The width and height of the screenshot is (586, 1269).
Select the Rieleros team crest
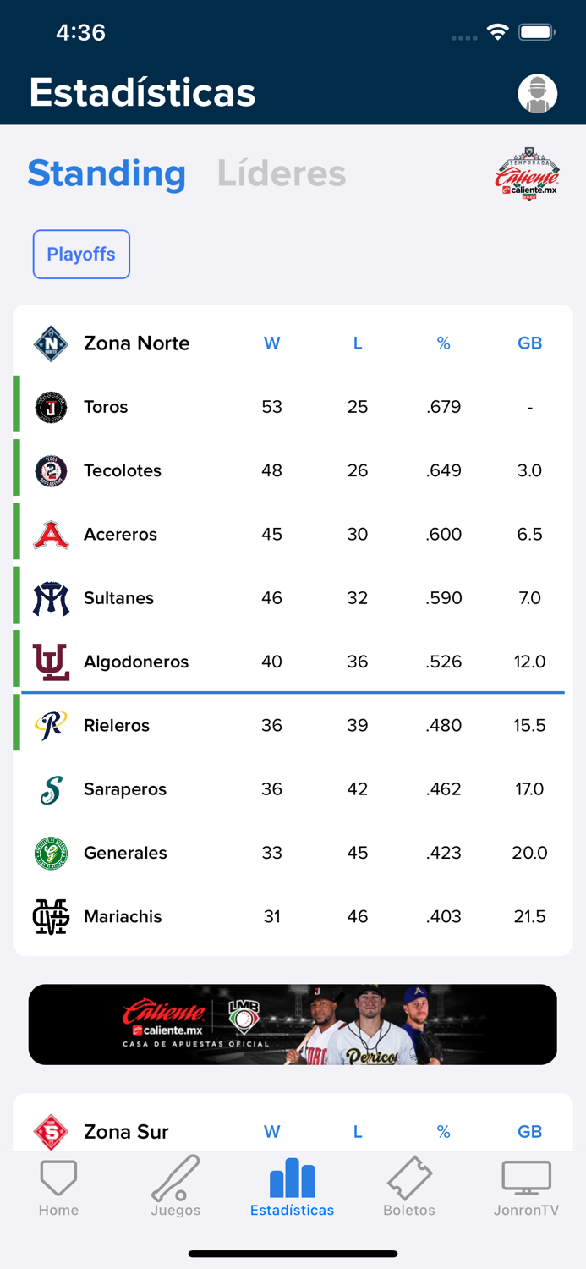(49, 725)
